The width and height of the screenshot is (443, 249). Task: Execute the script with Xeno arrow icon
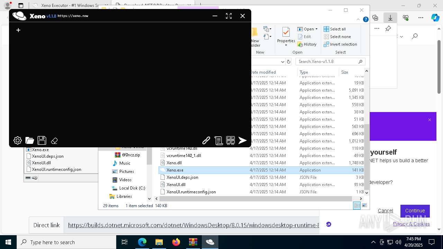(x=243, y=140)
